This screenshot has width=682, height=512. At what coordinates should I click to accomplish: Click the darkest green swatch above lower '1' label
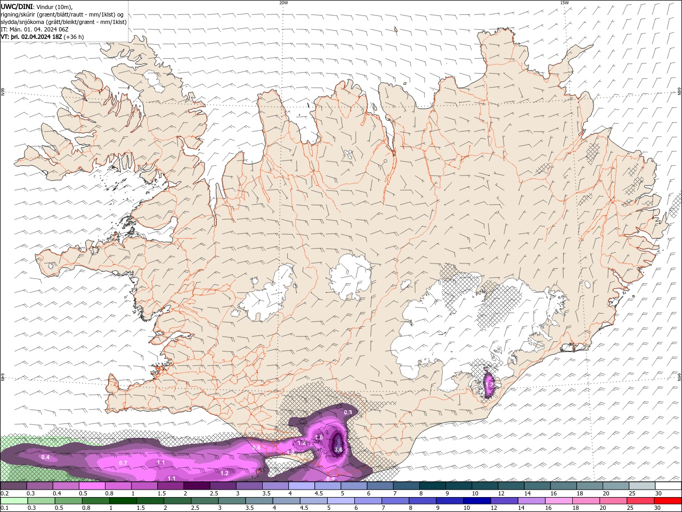(122, 501)
